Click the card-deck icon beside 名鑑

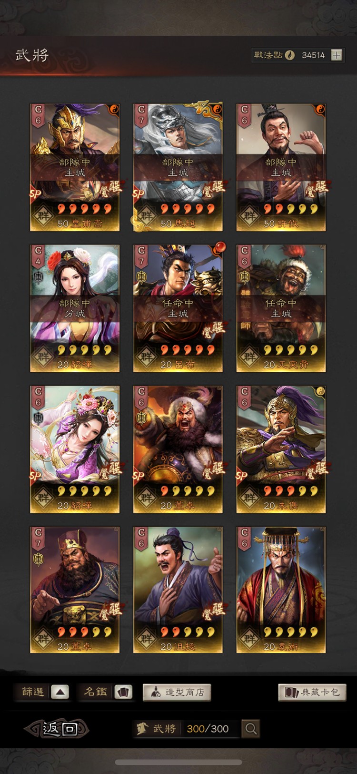coord(123,692)
